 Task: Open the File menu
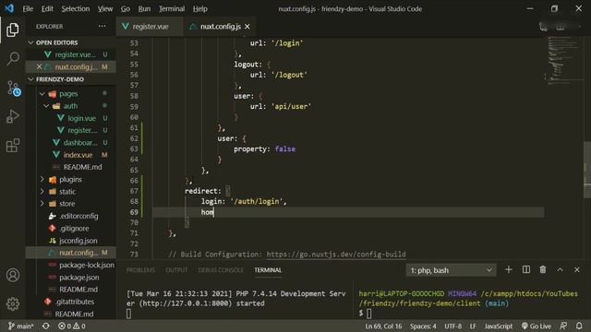pyautogui.click(x=28, y=8)
